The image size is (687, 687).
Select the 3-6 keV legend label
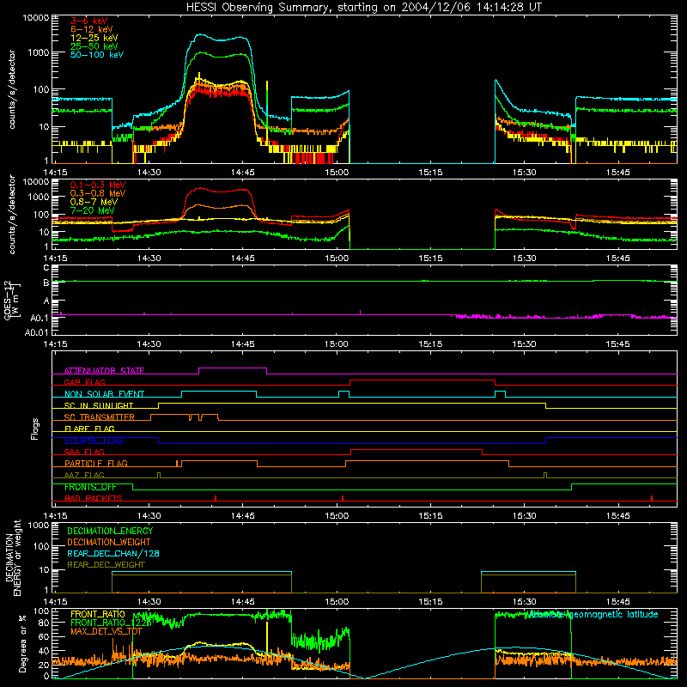(89, 21)
